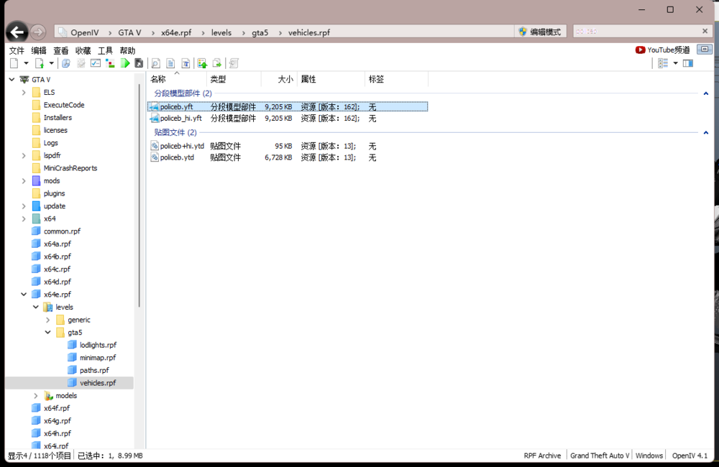Toggle 编辑模式 edit mode
719x467 pixels.
click(540, 32)
